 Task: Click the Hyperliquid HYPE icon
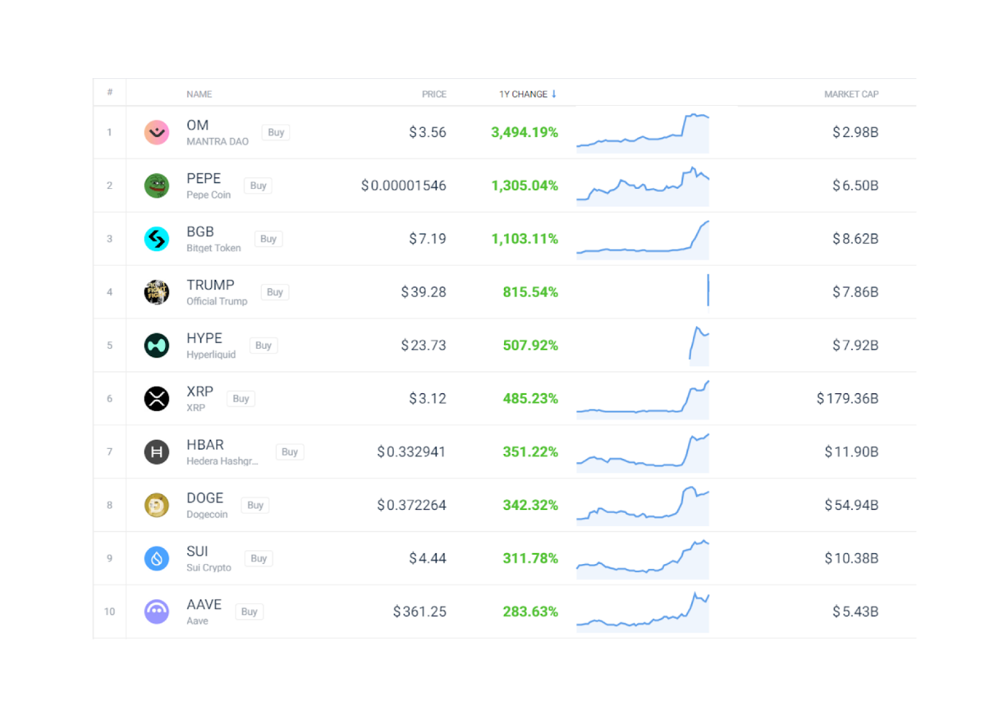point(156,345)
